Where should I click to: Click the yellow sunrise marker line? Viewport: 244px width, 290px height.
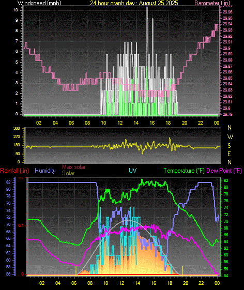(76, 271)
